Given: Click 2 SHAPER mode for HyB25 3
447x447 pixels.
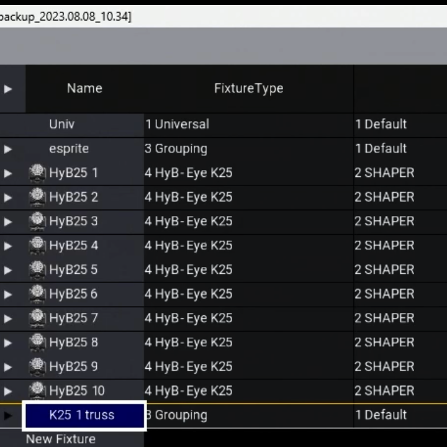Looking at the screenshot, I should pyautogui.click(x=400, y=222).
